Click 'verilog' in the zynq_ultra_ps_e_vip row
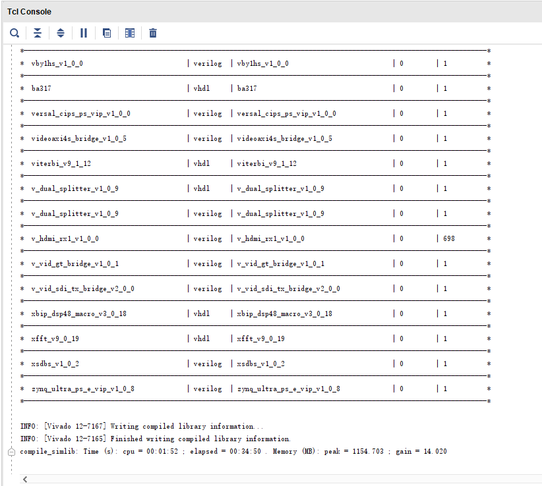The width and height of the screenshot is (542, 486). point(208,389)
